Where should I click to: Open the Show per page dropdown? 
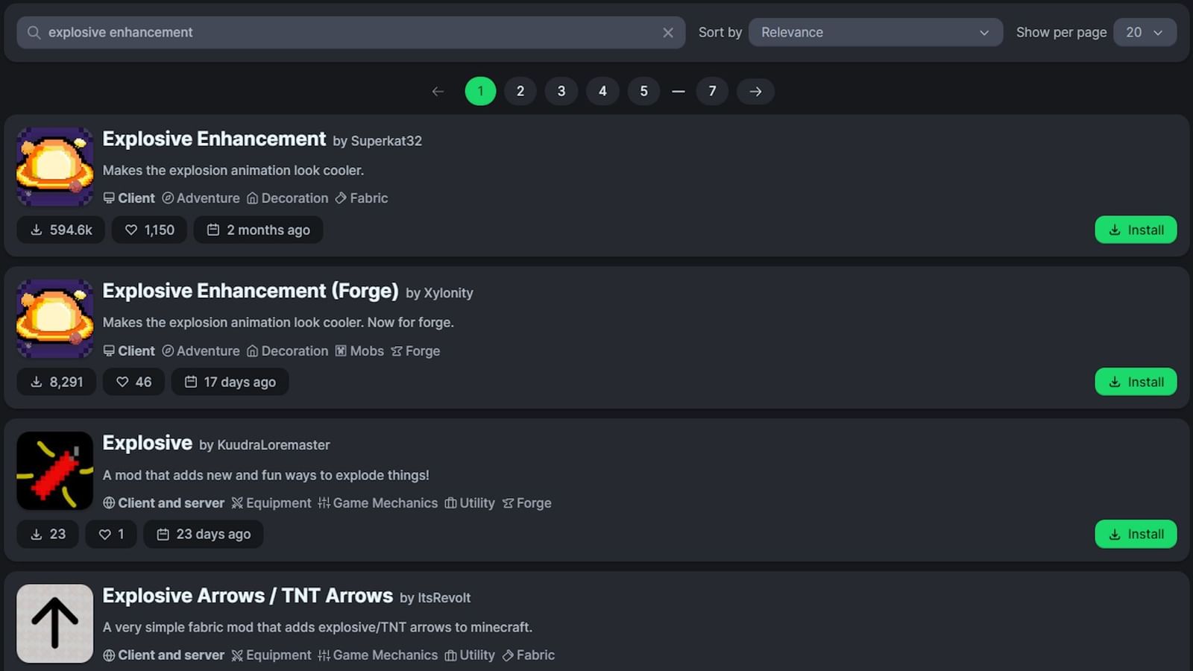tap(1145, 32)
